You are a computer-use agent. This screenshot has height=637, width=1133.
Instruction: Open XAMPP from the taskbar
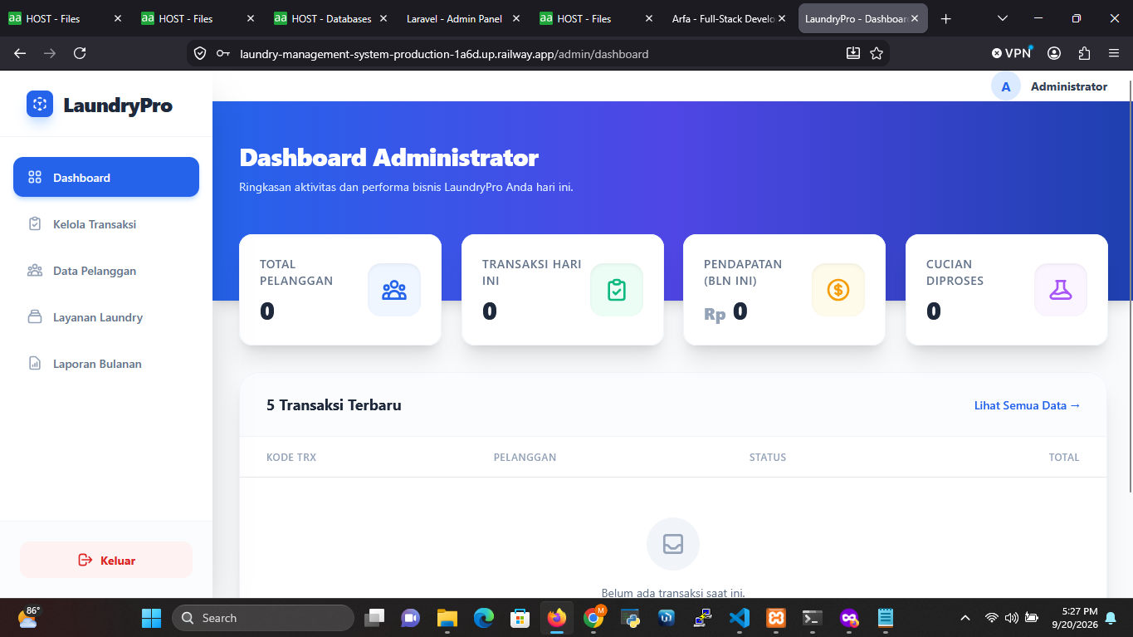pyautogui.click(x=776, y=618)
